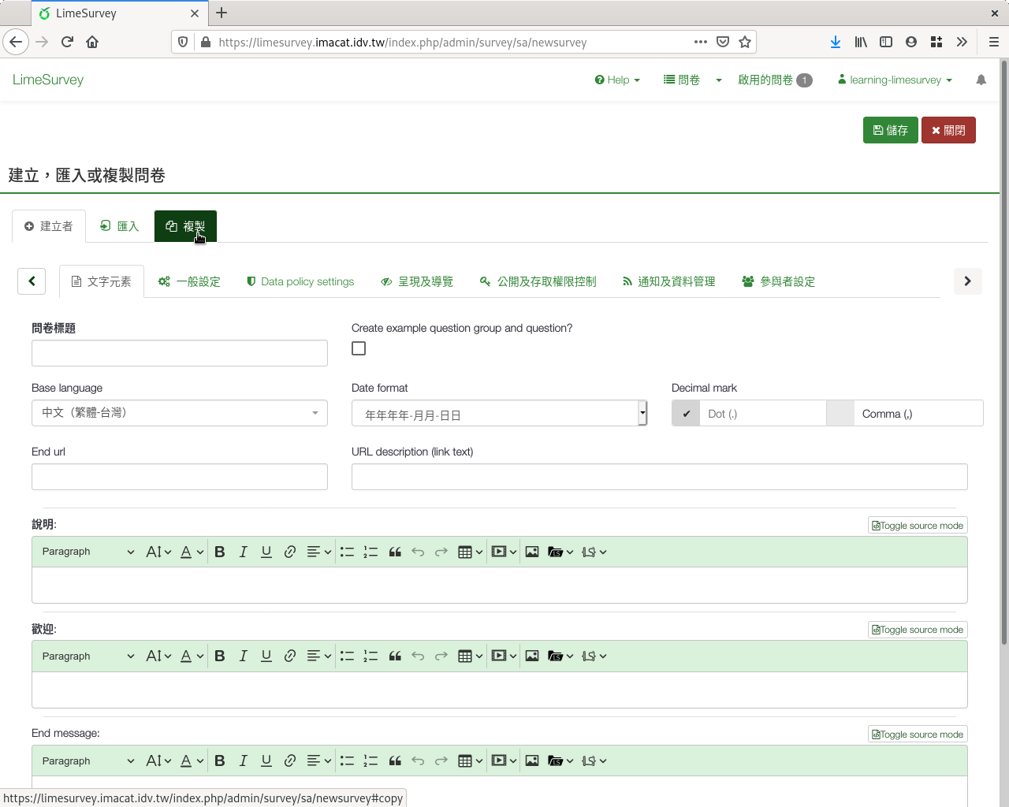
Task: Switch to the 複製 tab
Action: 185,226
